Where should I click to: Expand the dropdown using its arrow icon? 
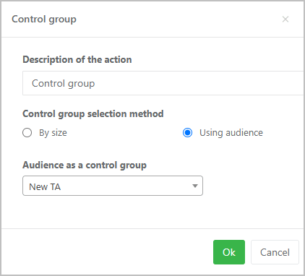[195, 186]
